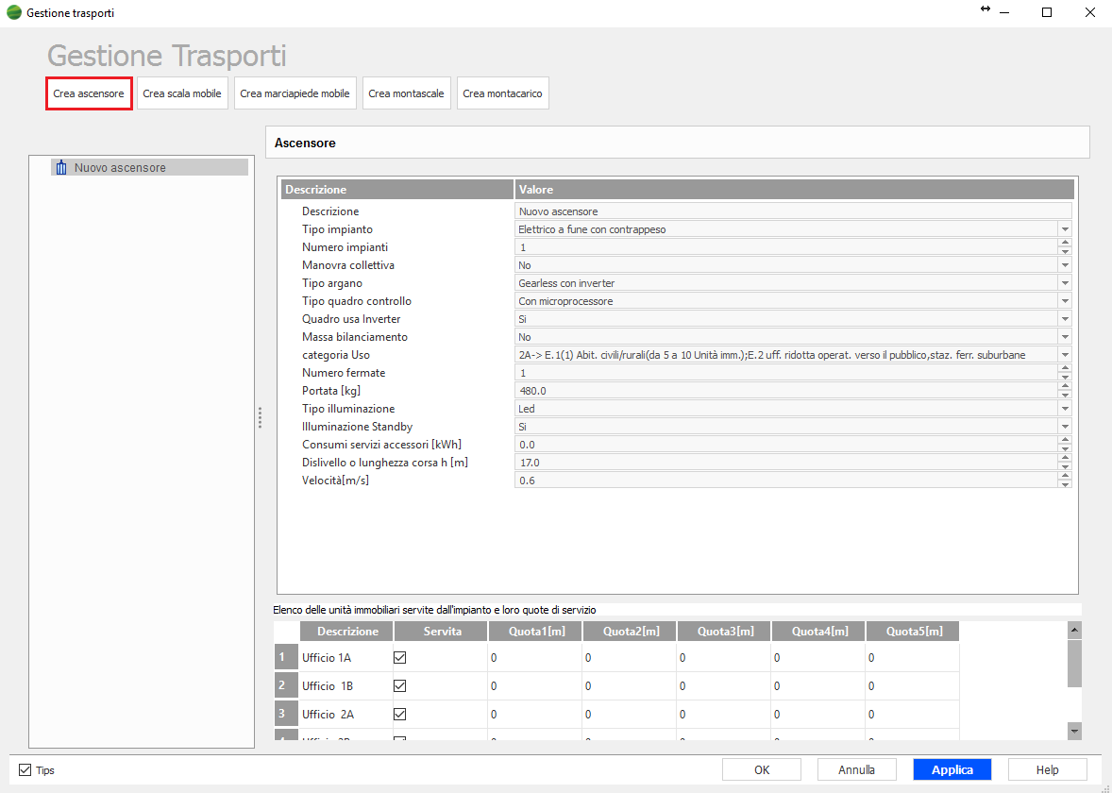
Task: Increase the Numero fermate value
Action: tap(1065, 369)
